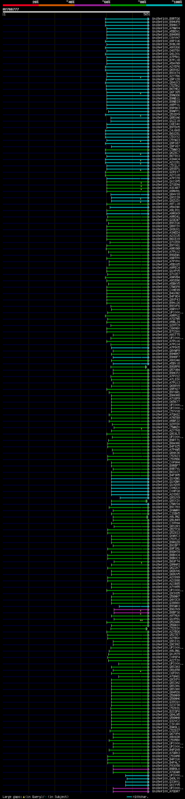Open the UniRef100_C6ES40 entry
This screenshot has height=799, width=185.
click(166, 124)
